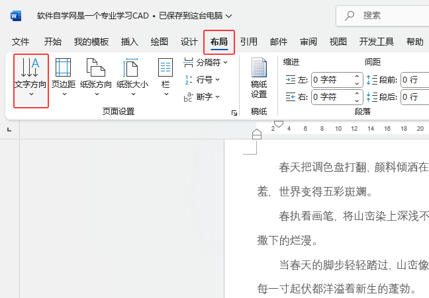Click the 10 mark on the horizontal ruler
This screenshot has height=298, width=429.
pos(338,129)
